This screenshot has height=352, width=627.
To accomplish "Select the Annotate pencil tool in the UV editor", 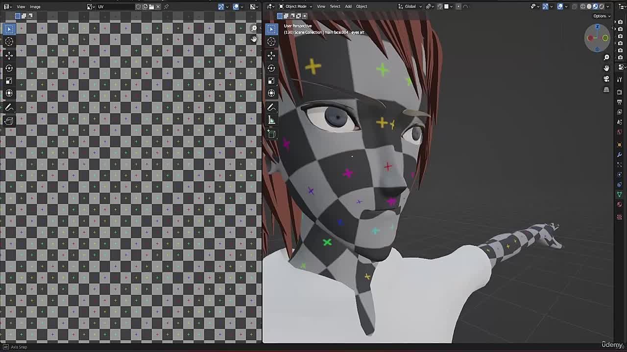I will (9, 107).
